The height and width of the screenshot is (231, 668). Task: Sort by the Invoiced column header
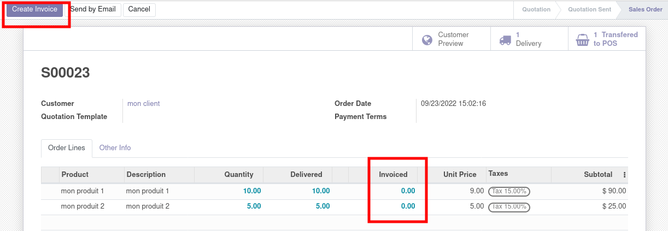click(x=393, y=174)
